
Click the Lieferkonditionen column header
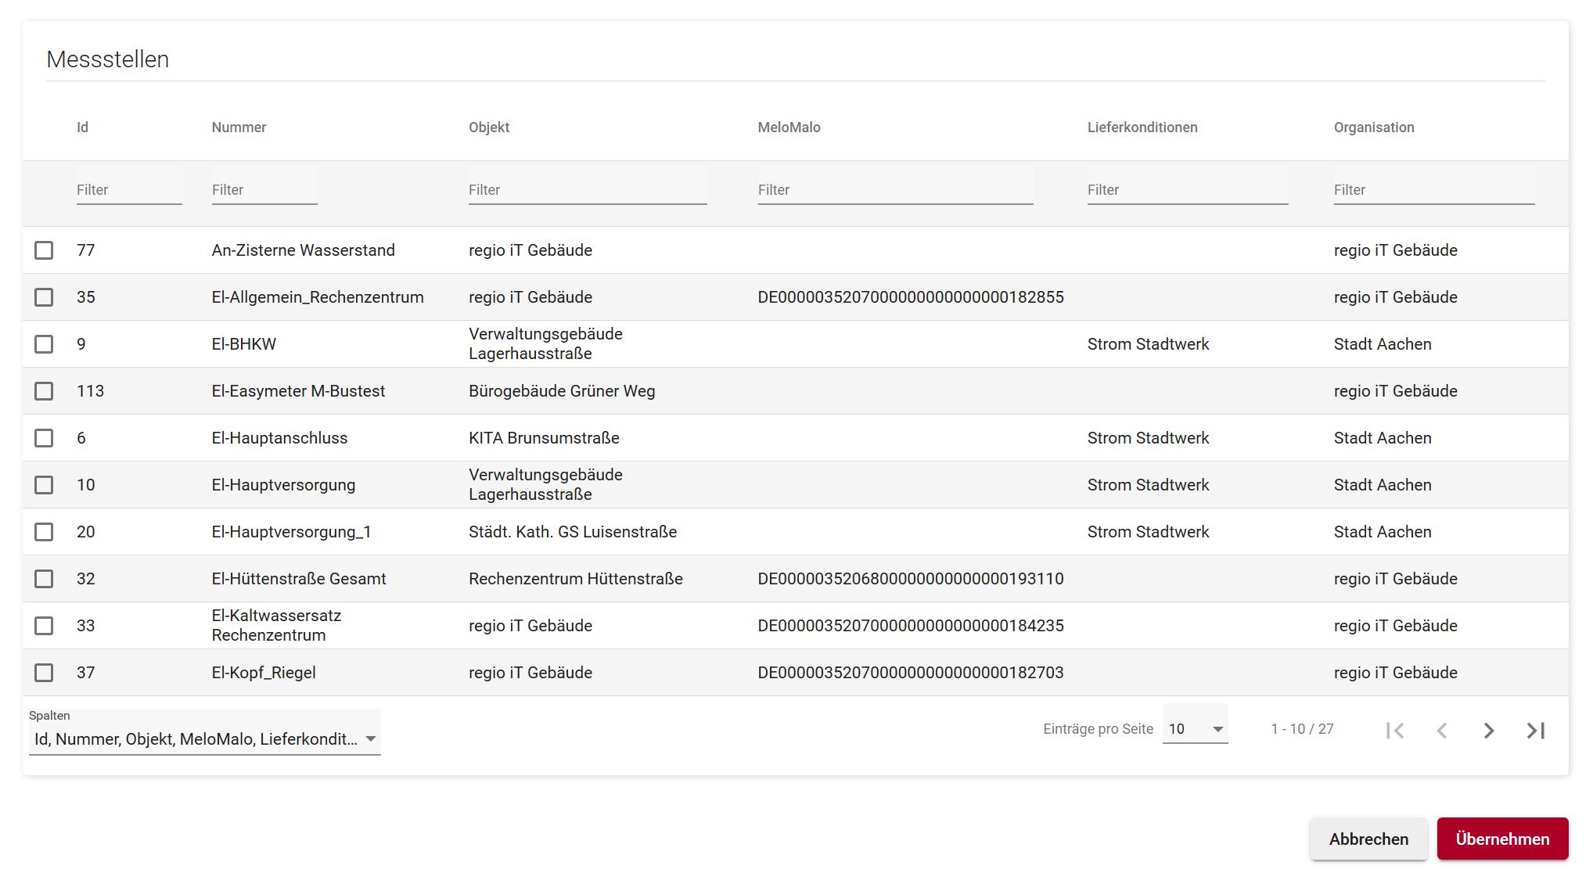(1142, 127)
